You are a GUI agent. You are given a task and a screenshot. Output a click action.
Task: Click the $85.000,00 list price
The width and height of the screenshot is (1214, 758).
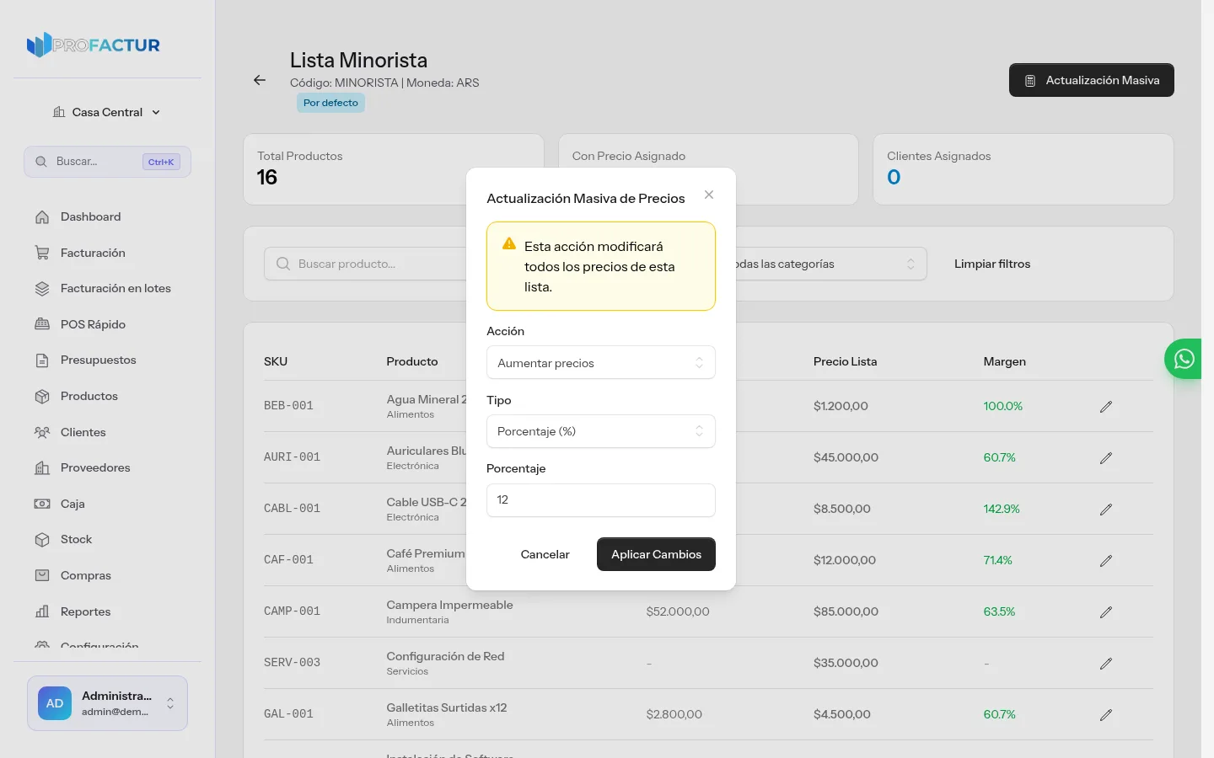point(846,611)
